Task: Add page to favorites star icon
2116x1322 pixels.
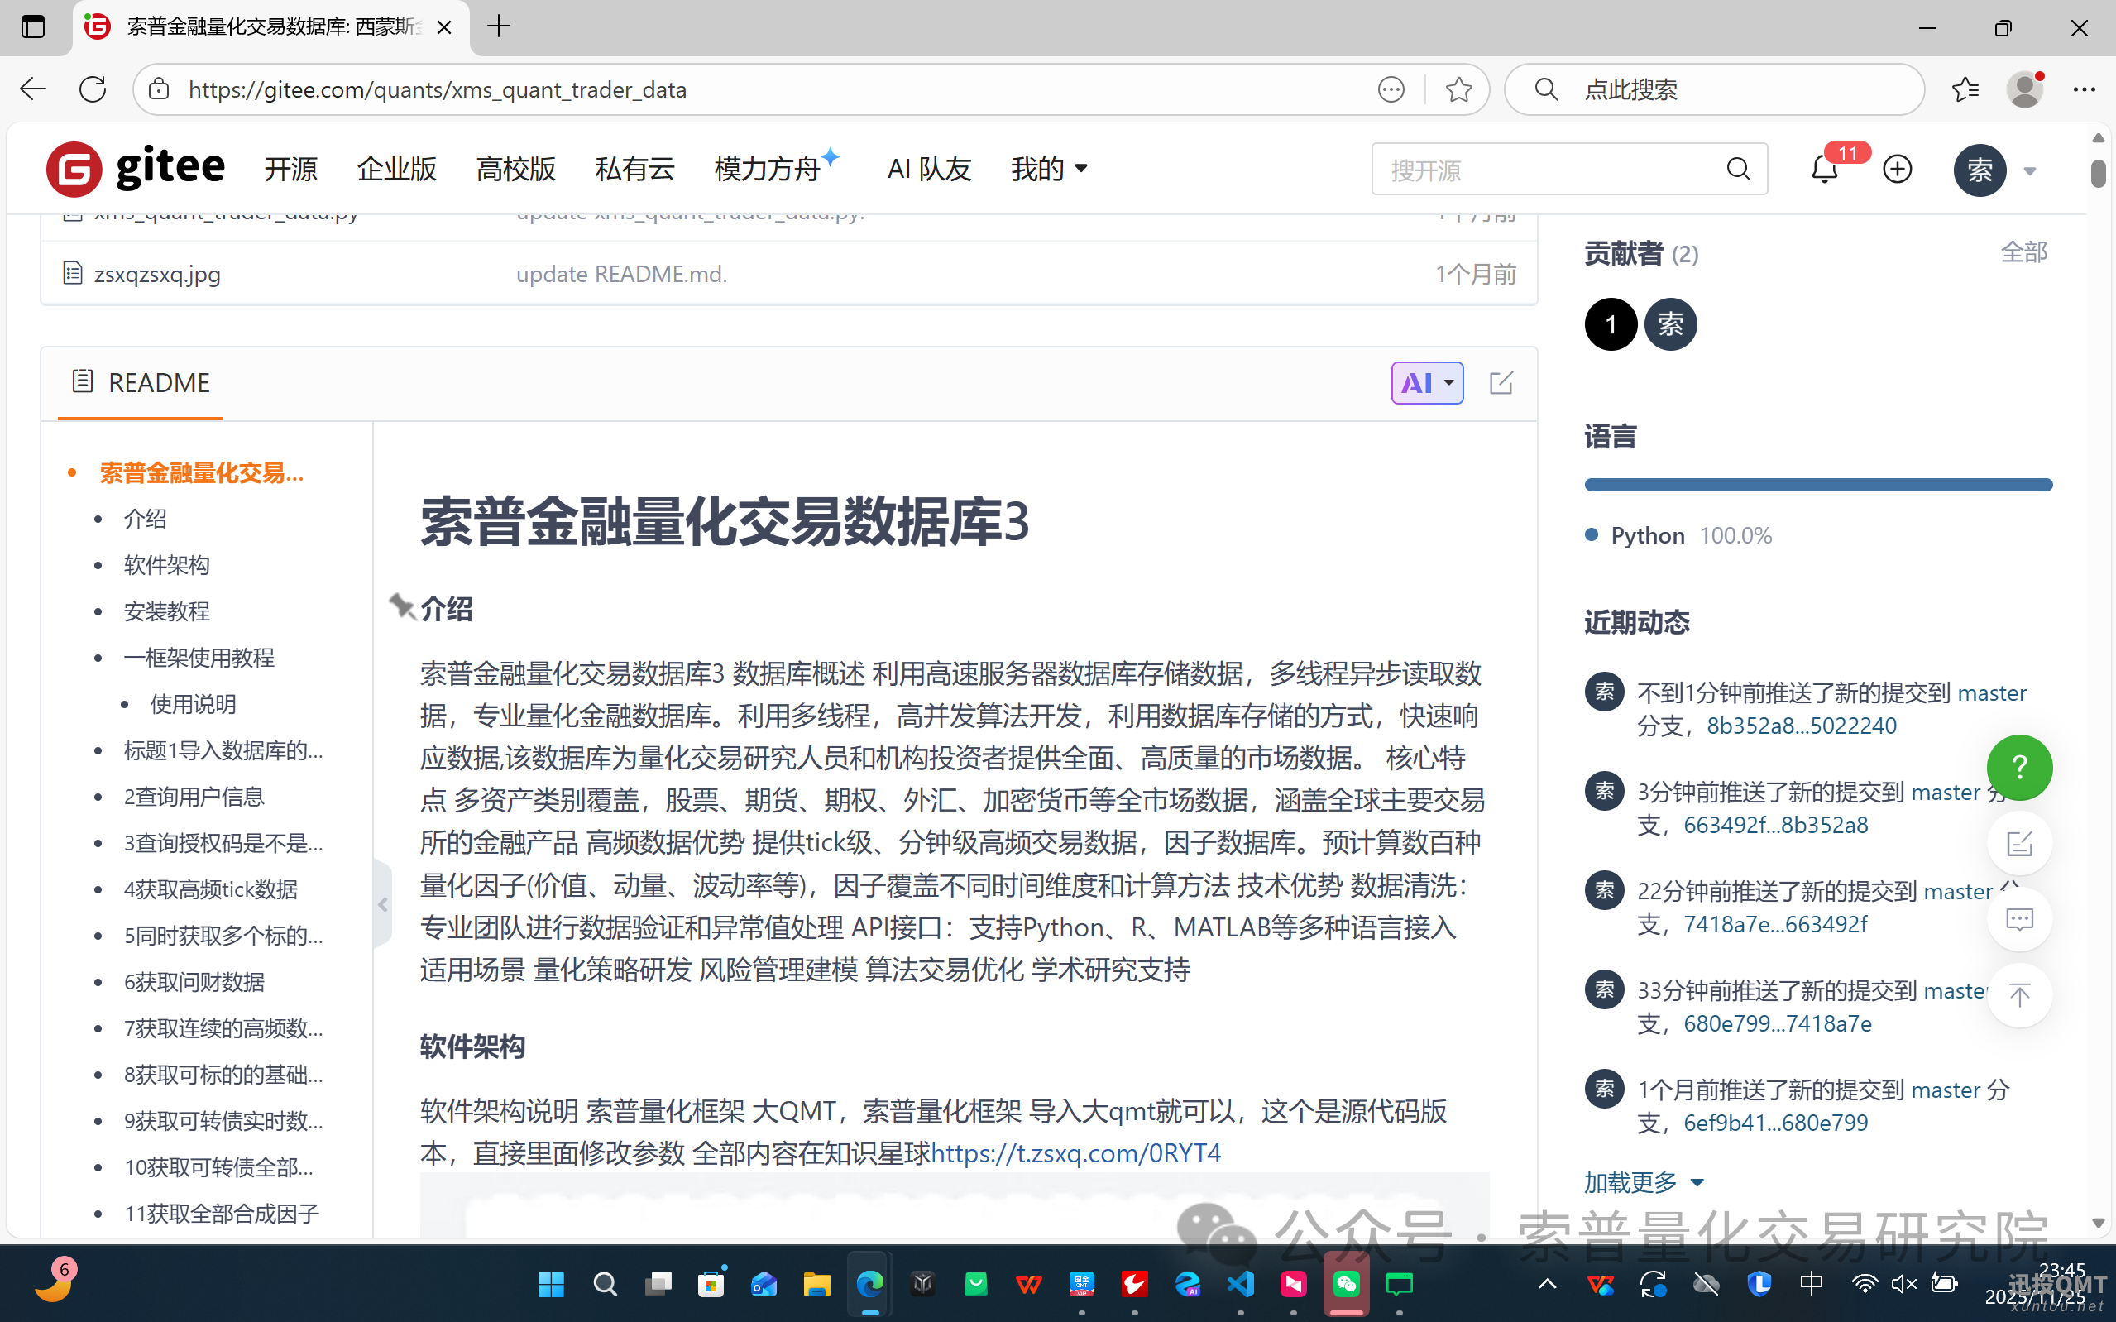Action: coord(1458,89)
